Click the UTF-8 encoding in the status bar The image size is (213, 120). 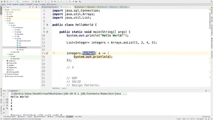point(193,119)
